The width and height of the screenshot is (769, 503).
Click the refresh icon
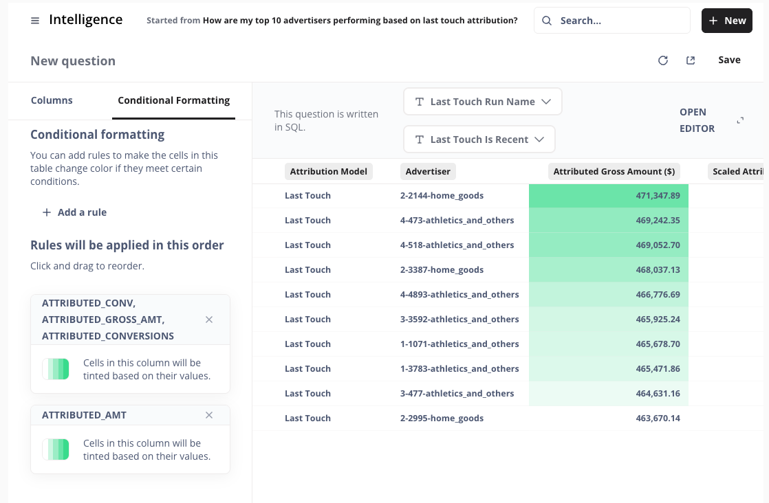[x=663, y=60]
